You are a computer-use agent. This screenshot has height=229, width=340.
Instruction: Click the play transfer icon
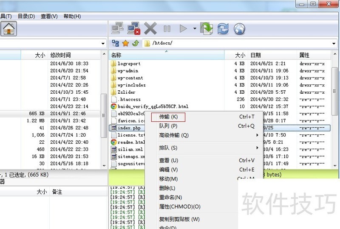click(183, 29)
